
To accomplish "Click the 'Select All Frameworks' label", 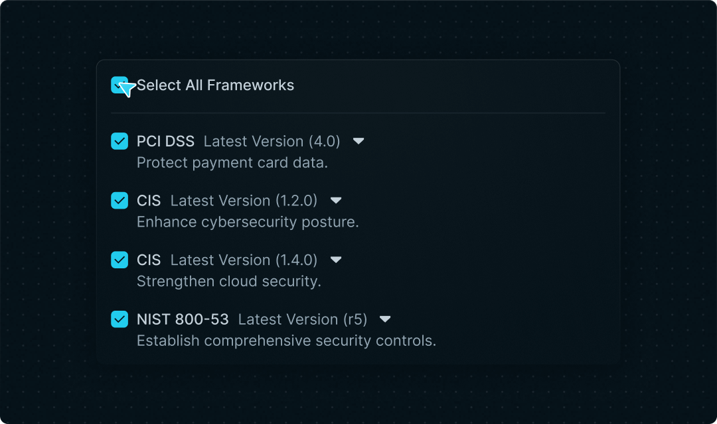I will click(215, 85).
